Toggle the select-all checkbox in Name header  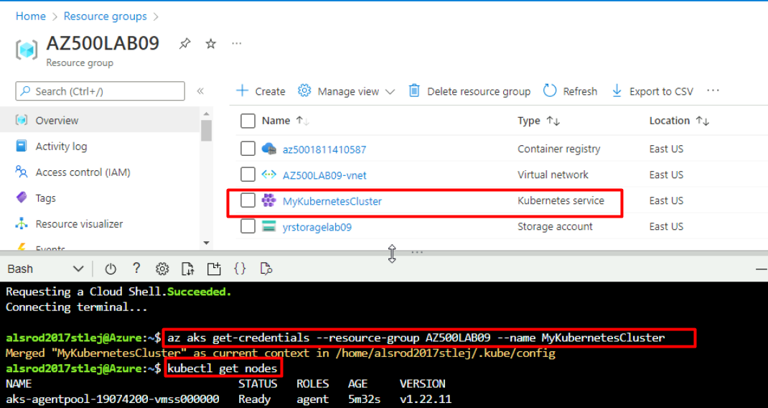(248, 121)
